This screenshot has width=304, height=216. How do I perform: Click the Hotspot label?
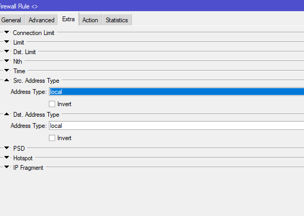click(23, 158)
